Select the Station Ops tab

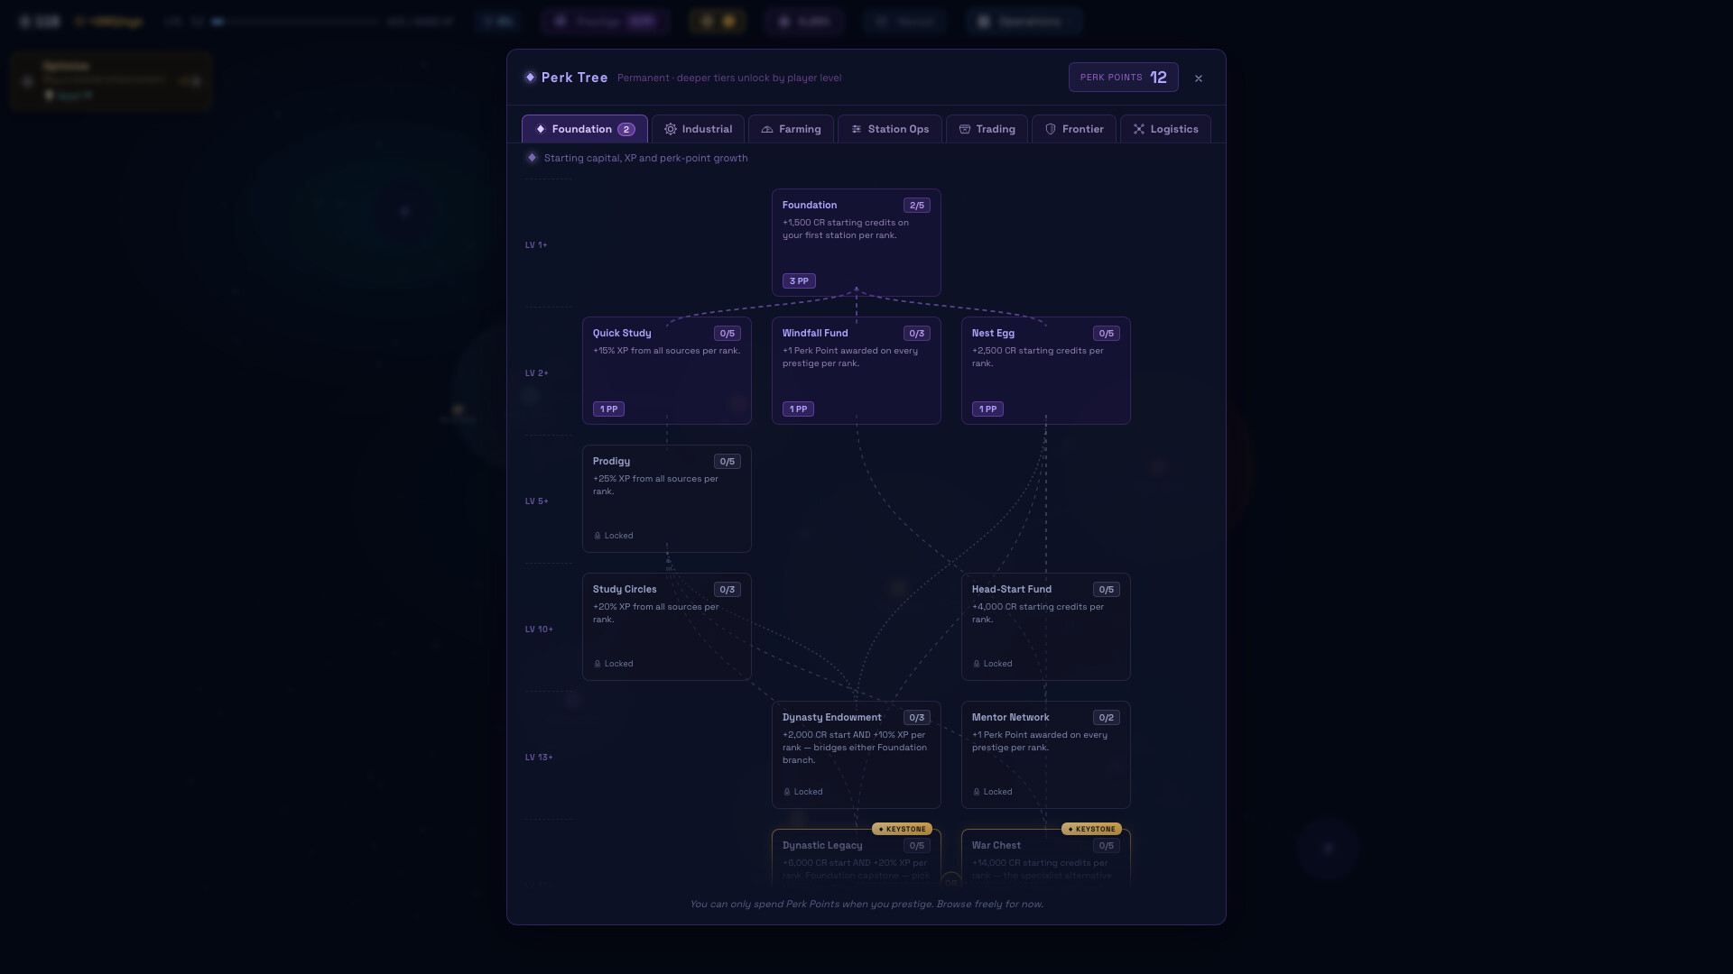click(x=890, y=129)
